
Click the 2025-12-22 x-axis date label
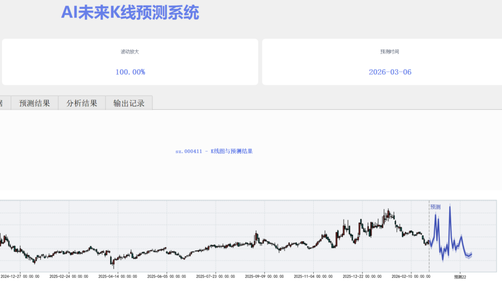tap(362, 277)
